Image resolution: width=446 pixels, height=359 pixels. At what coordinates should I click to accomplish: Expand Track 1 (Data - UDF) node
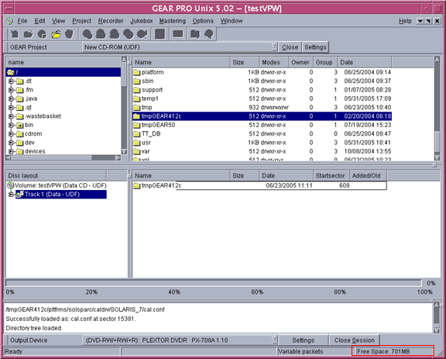pos(11,195)
